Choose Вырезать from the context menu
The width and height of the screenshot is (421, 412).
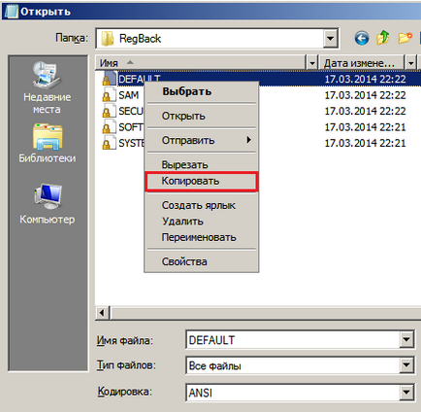(x=202, y=164)
